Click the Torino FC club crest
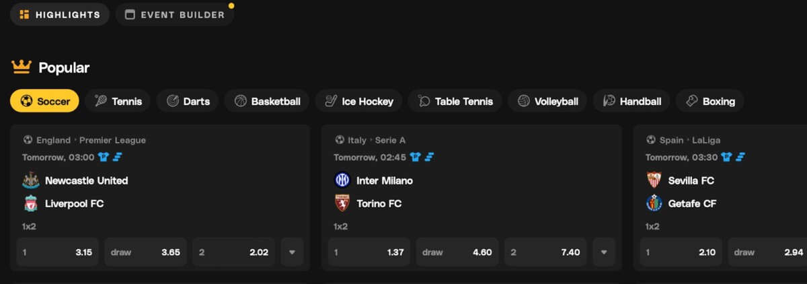 tap(342, 203)
